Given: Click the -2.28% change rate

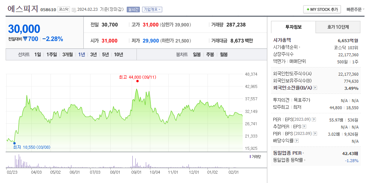Looking at the screenshot, I should tap(53, 39).
